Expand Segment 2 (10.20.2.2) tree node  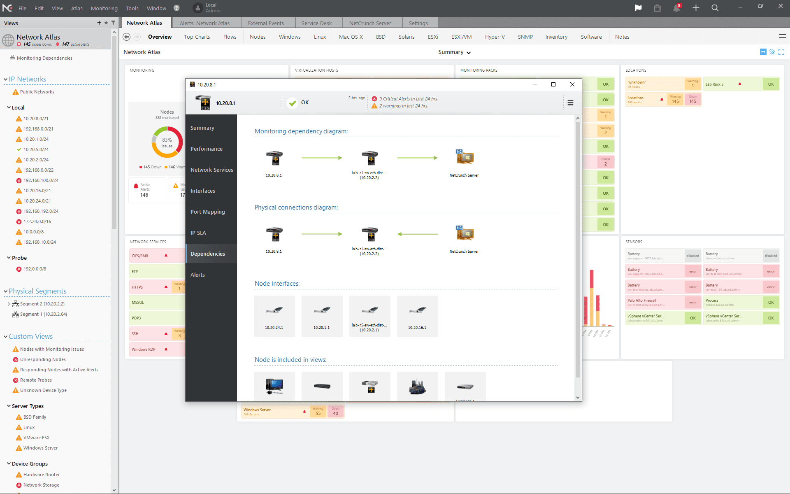(x=9, y=304)
